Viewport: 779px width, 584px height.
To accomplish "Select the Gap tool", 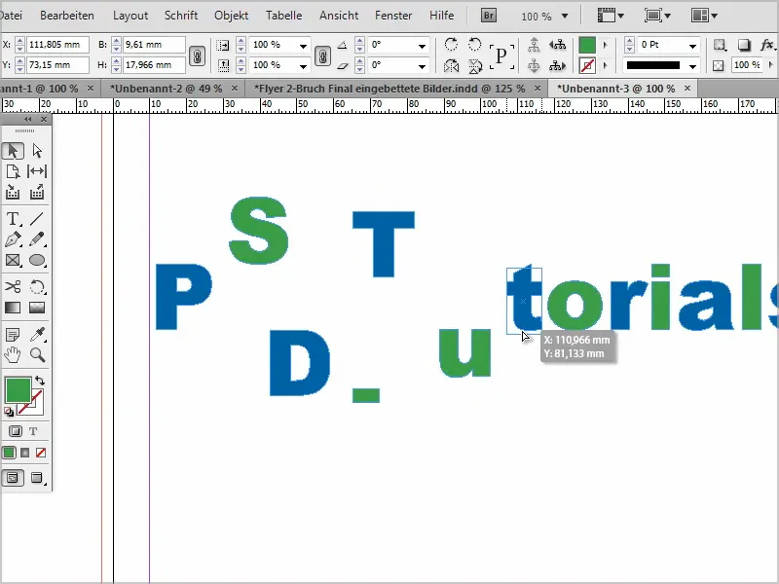I will (37, 171).
